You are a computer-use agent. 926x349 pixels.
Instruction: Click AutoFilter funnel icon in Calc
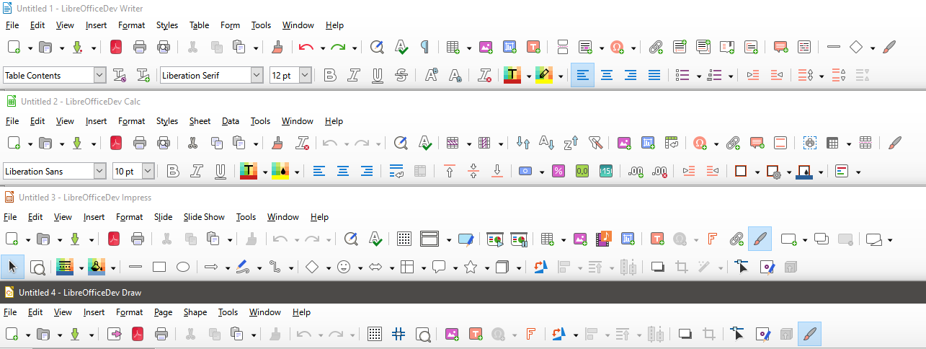click(x=595, y=143)
